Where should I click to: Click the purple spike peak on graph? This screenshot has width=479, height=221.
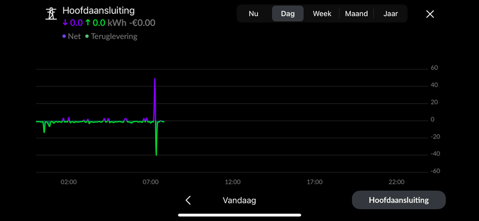pyautogui.click(x=155, y=79)
